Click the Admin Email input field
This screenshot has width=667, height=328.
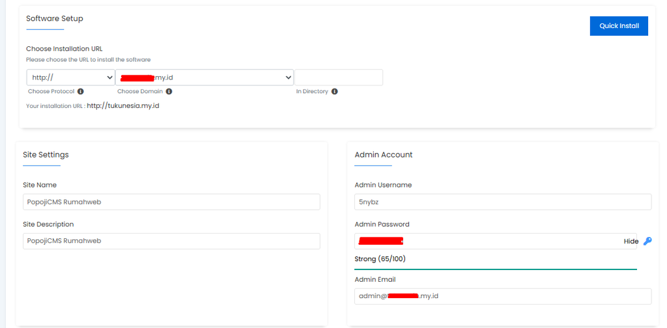click(x=503, y=296)
